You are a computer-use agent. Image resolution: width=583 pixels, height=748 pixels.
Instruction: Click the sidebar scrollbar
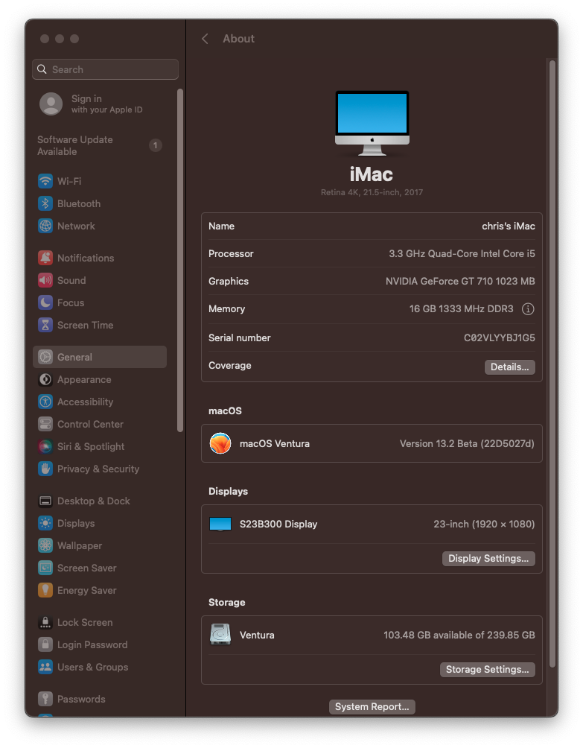click(x=179, y=261)
